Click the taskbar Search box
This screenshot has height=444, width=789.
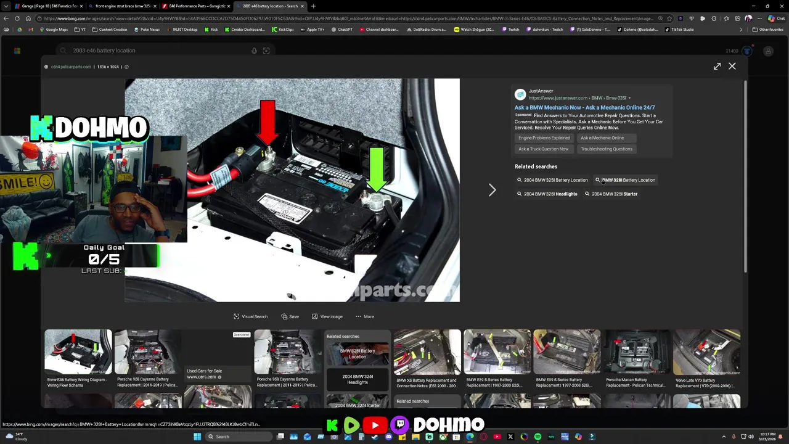point(239,437)
